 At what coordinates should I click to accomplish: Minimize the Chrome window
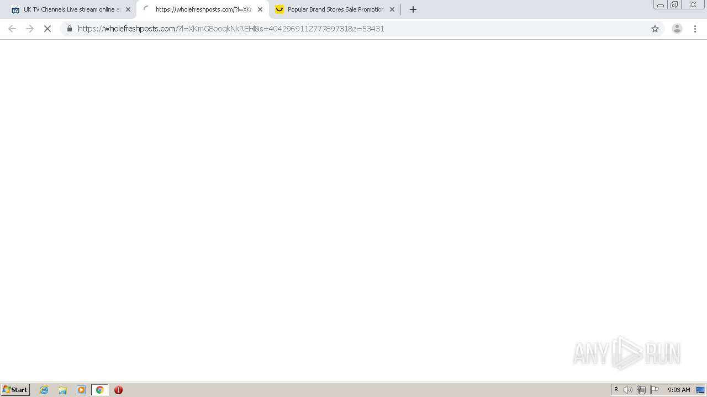[x=661, y=5]
